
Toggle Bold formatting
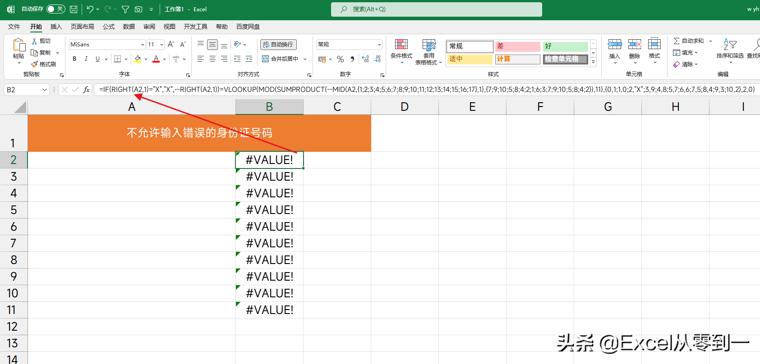(74, 59)
